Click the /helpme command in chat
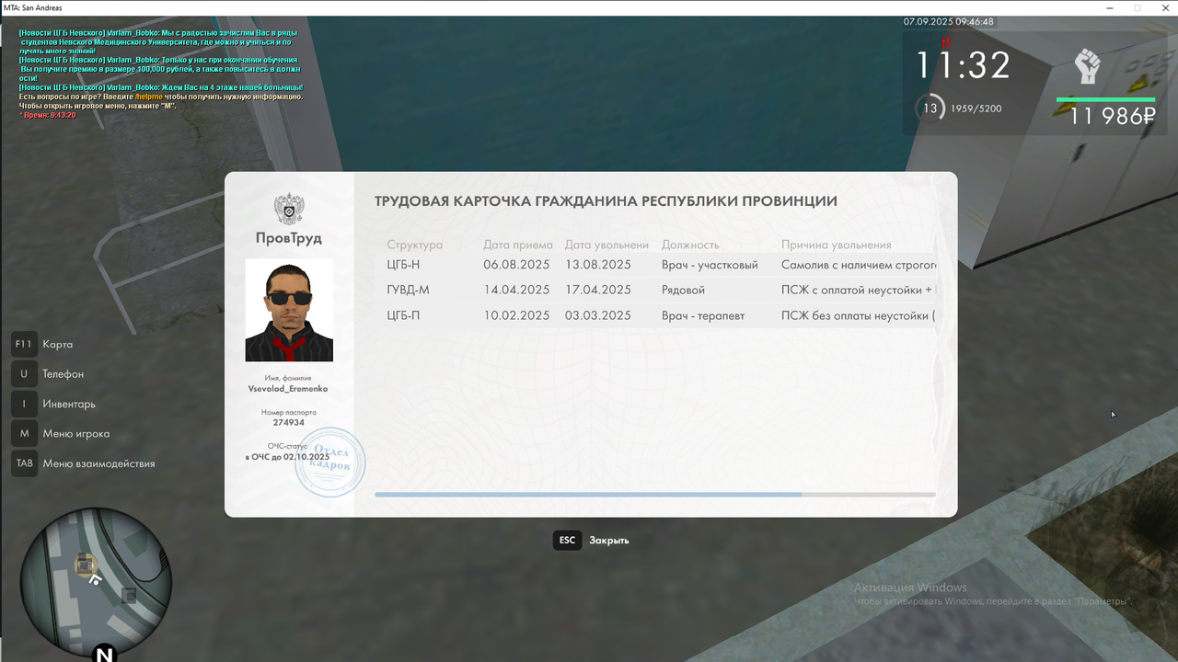1178x662 pixels. [x=148, y=97]
